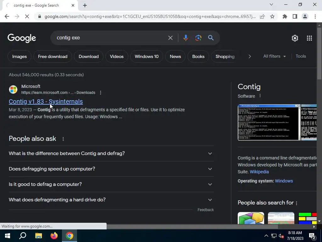Select the Videos filter chip
This screenshot has width=322, height=242.
[117, 56]
